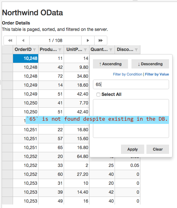
Task: Open filter for Discount column
Action: [136, 50]
